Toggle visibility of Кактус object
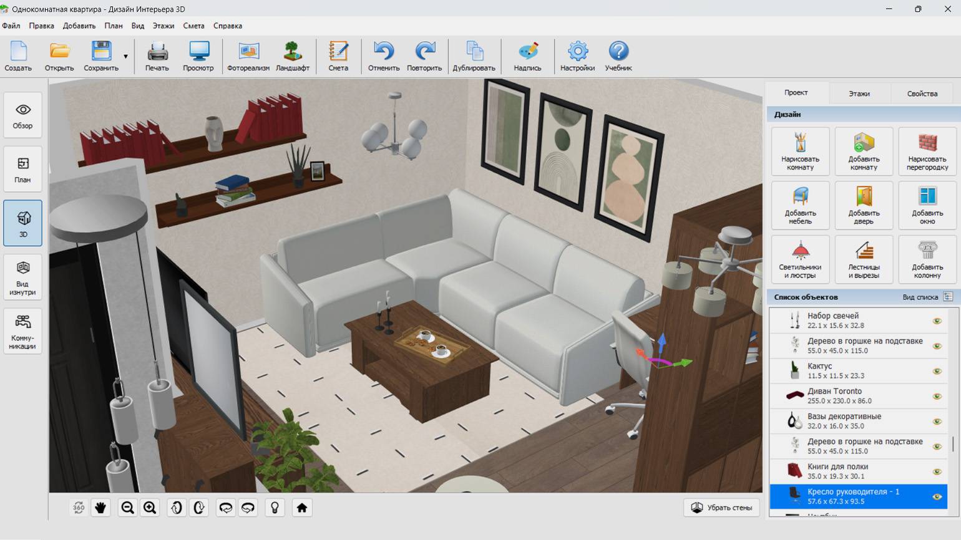The image size is (961, 540). coord(937,372)
